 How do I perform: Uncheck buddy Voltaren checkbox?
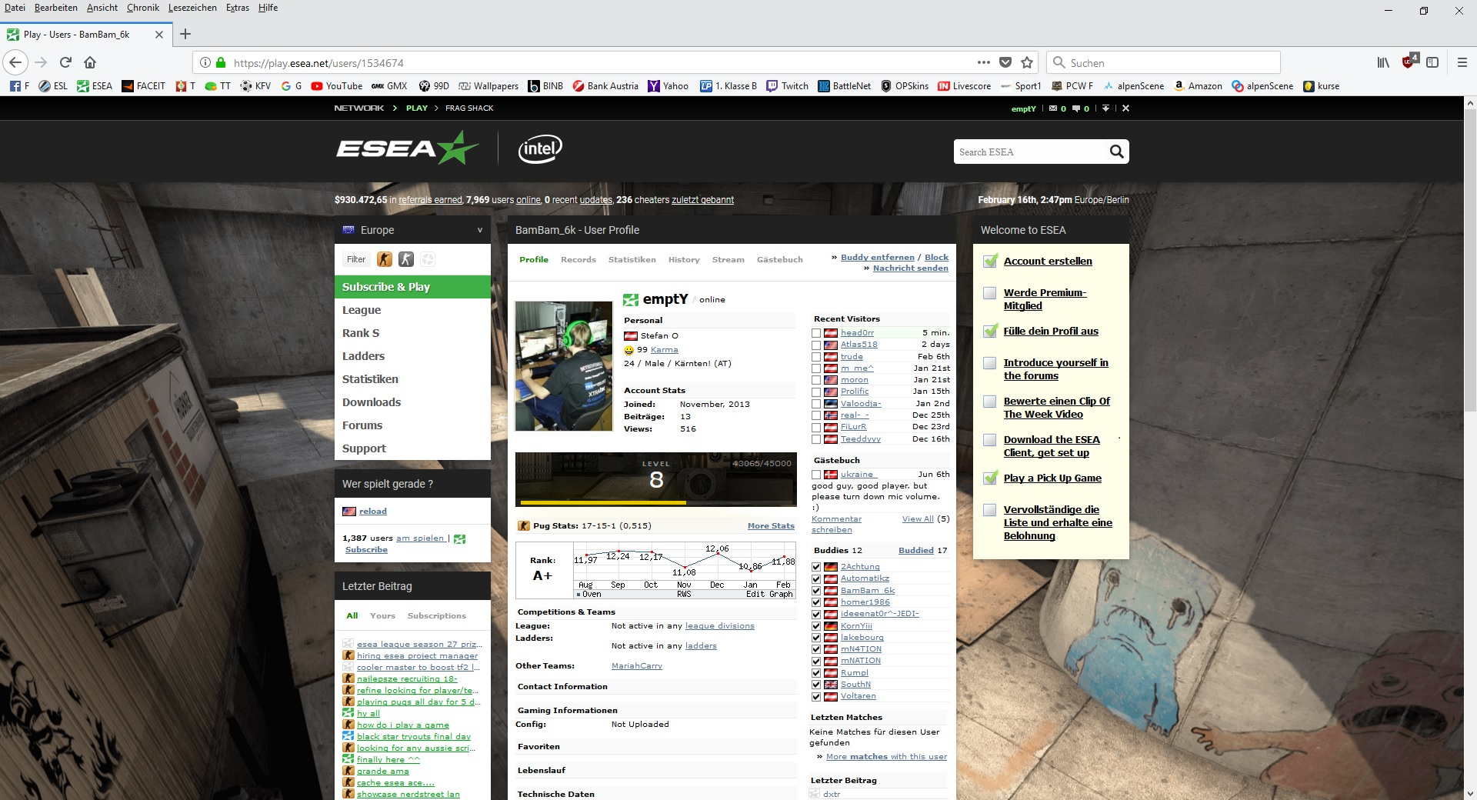click(816, 697)
